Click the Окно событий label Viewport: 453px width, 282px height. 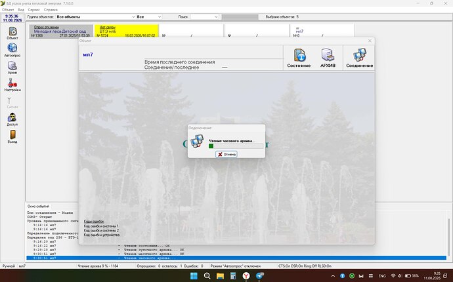point(38,207)
